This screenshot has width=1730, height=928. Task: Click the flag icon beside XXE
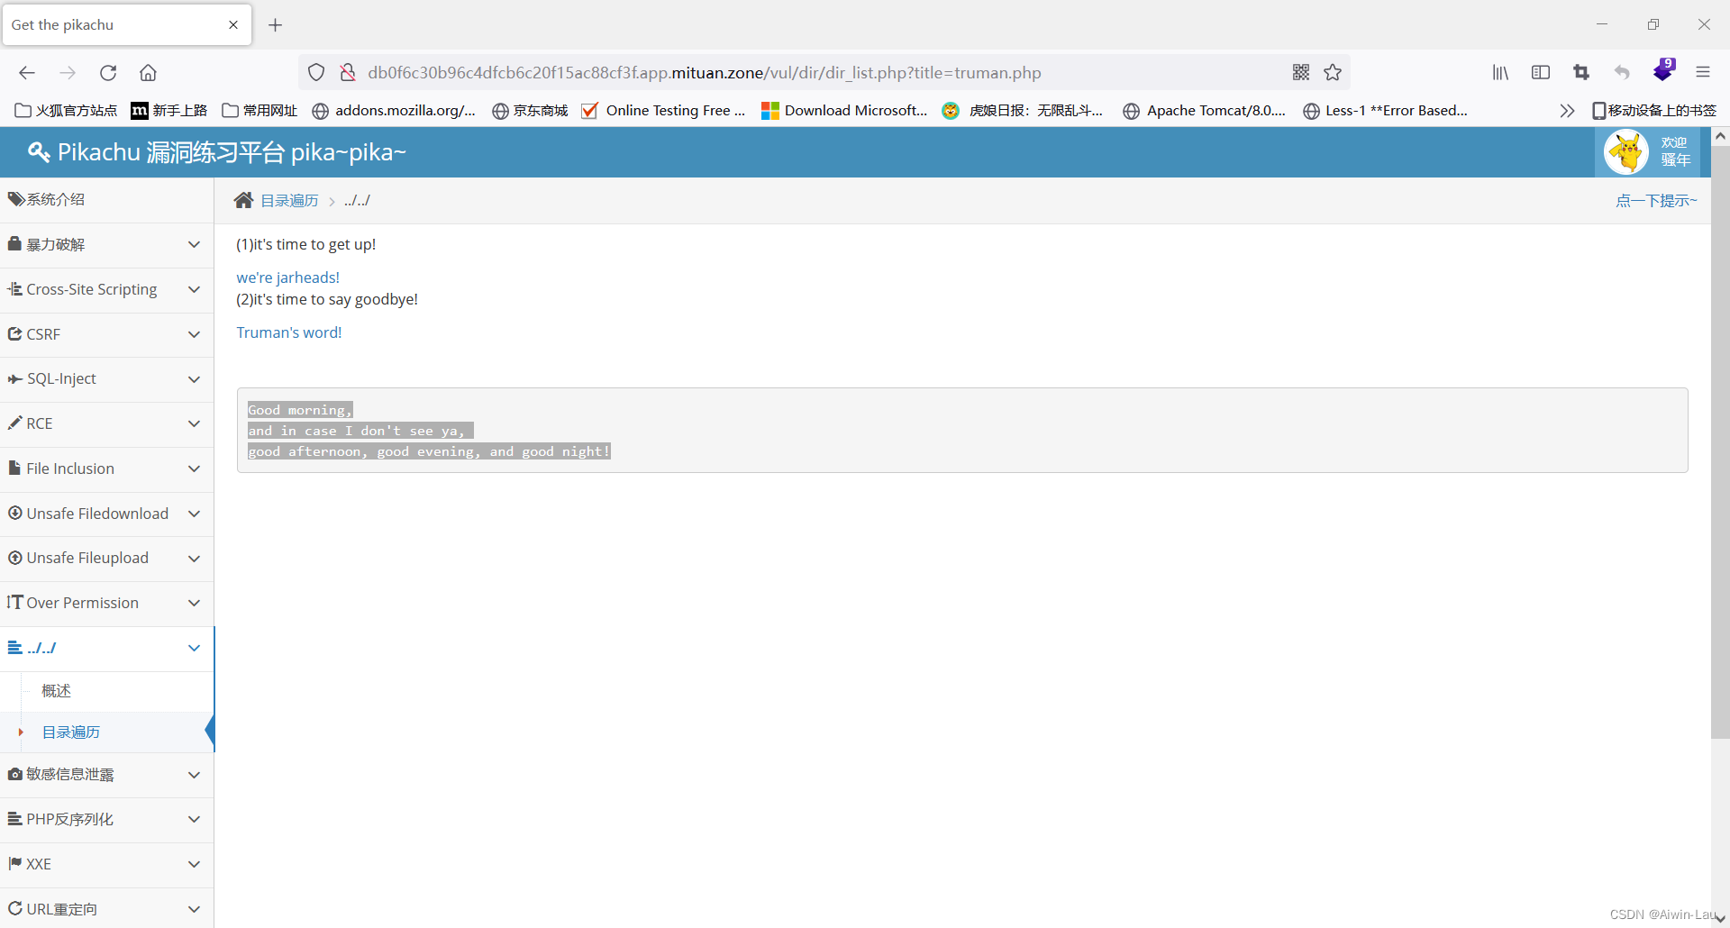[14, 863]
